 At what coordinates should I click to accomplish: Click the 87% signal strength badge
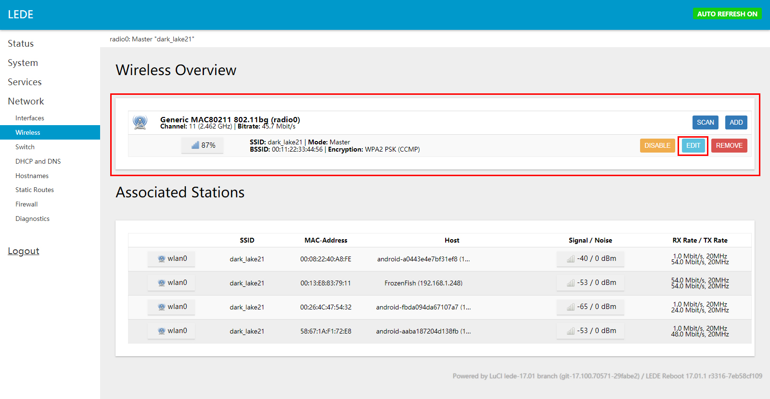tap(203, 145)
